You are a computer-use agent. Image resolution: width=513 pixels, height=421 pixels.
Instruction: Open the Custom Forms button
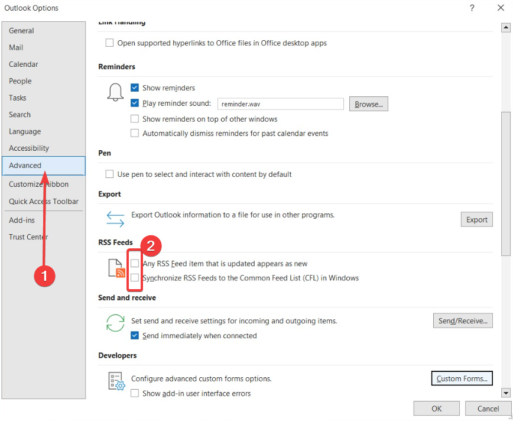pos(462,378)
